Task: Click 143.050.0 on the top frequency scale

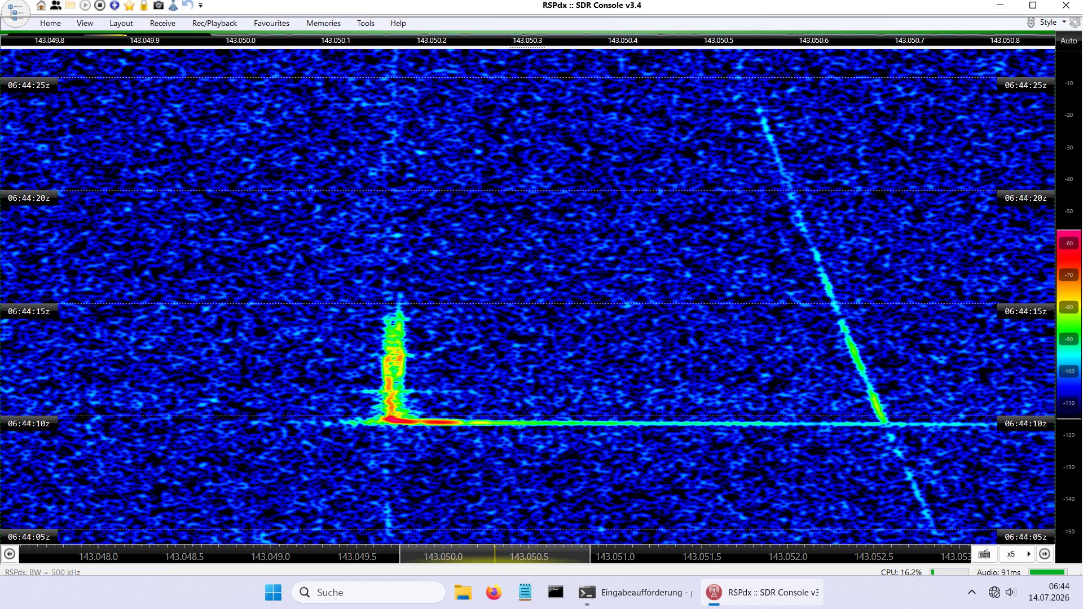Action: click(240, 41)
